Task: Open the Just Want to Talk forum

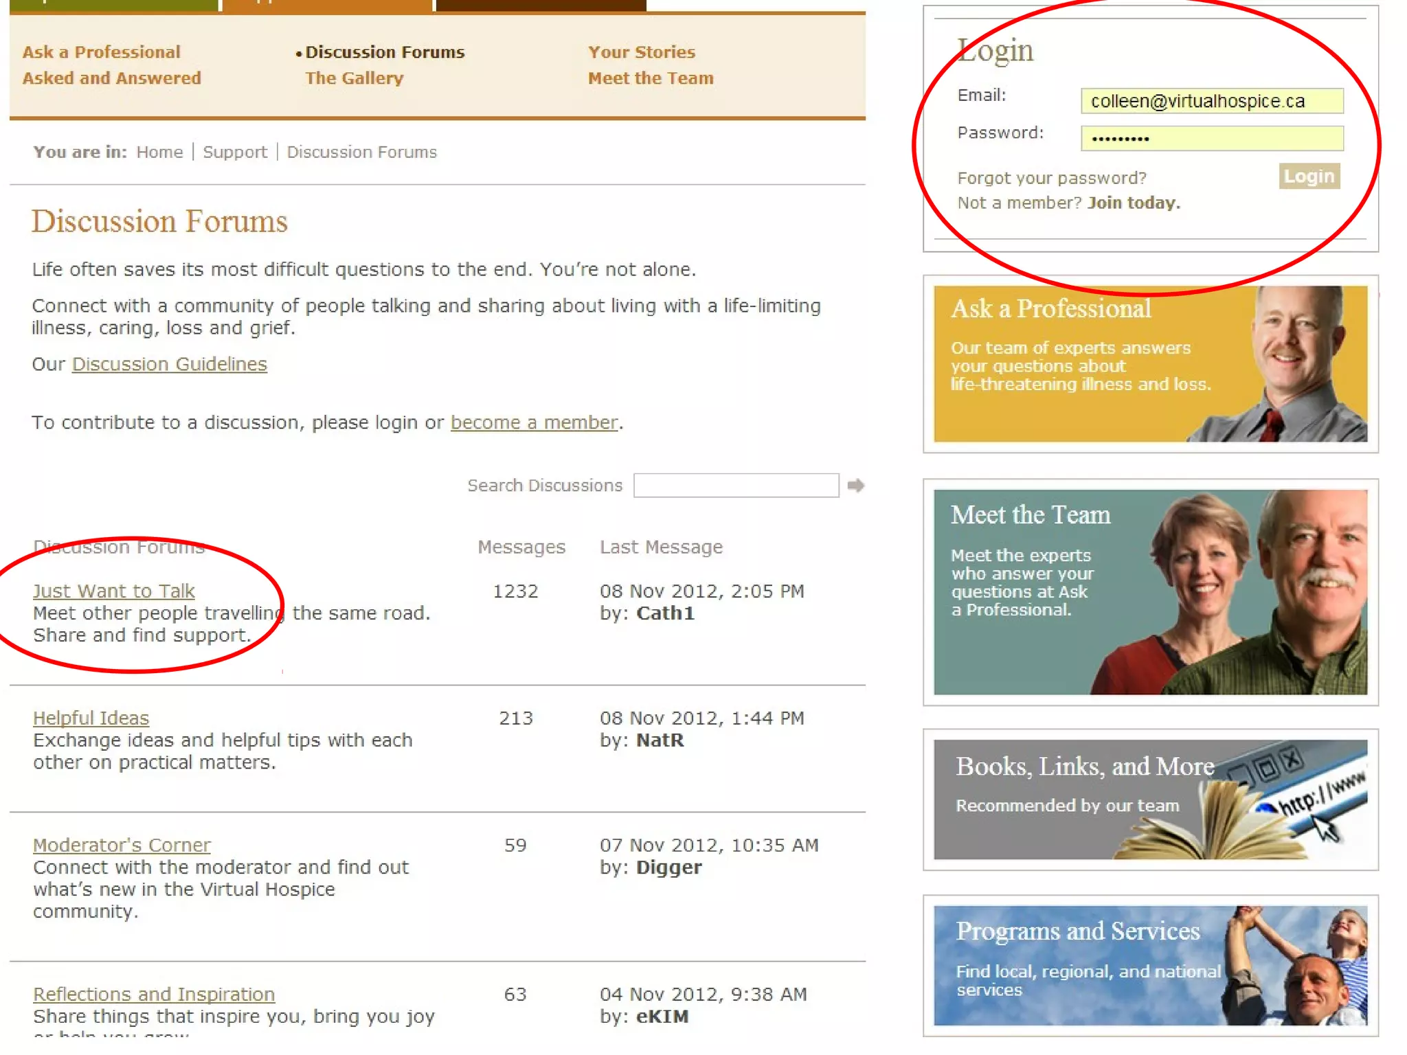Action: click(114, 591)
